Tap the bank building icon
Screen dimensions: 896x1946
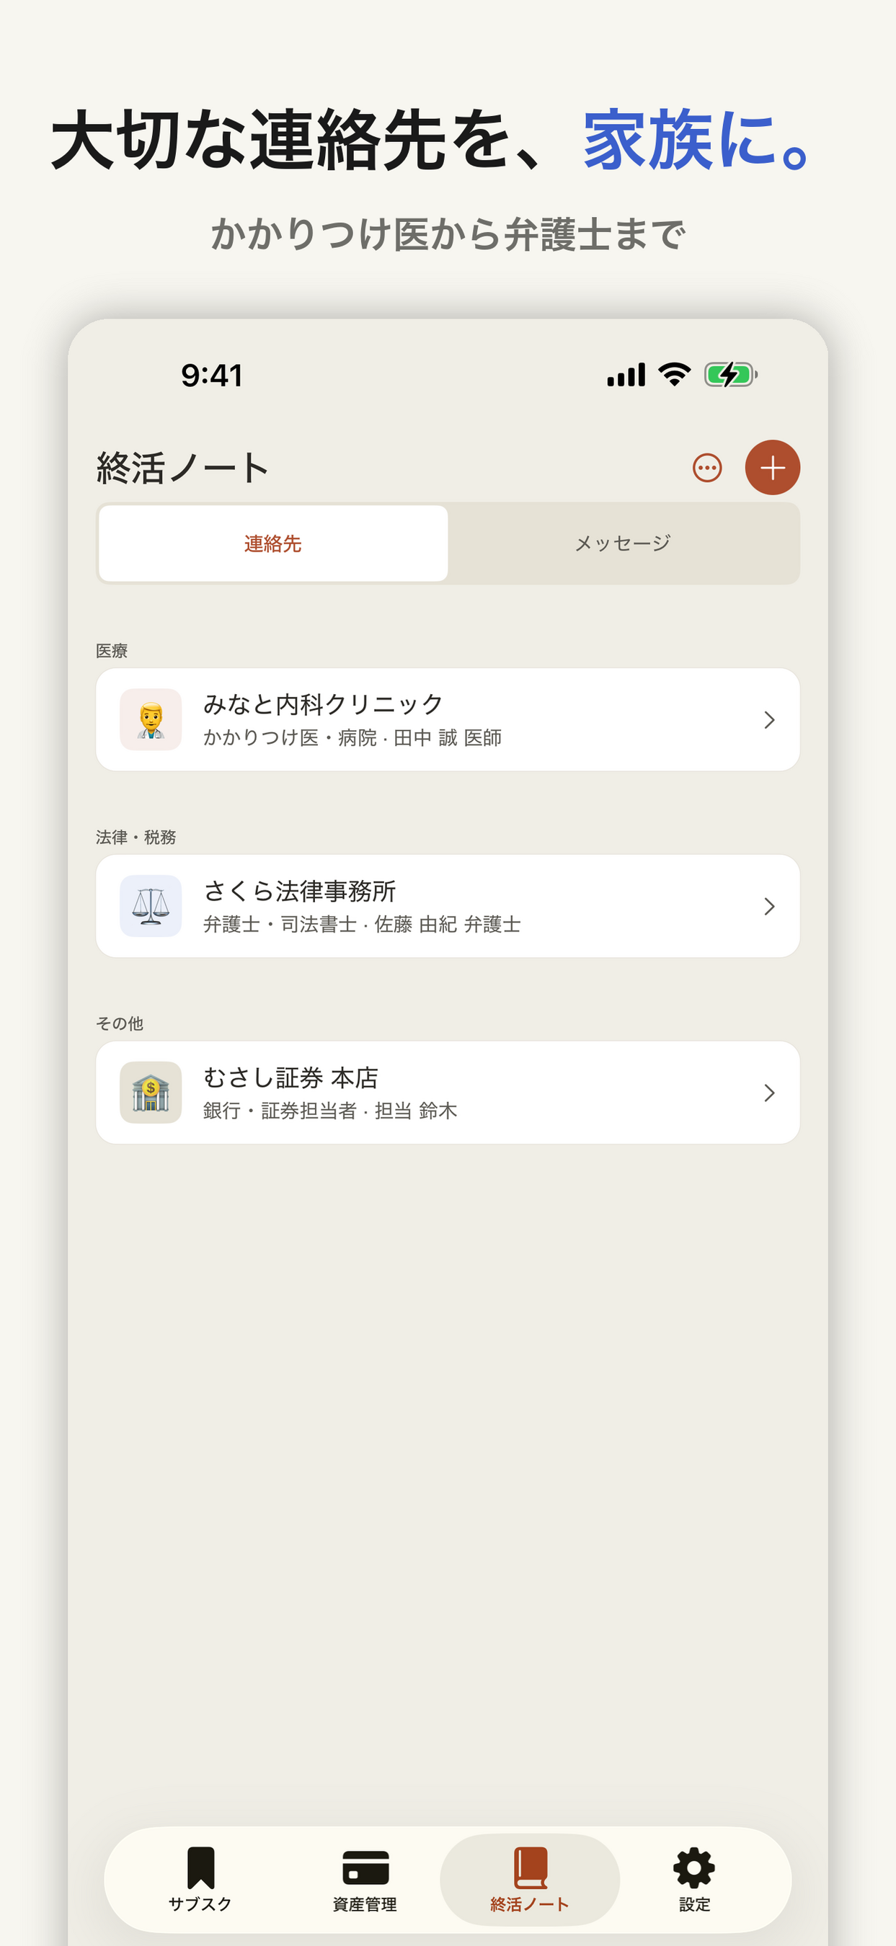151,1093
